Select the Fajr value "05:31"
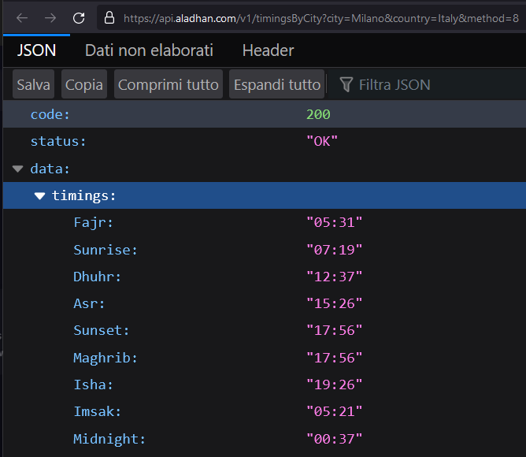This screenshot has height=457, width=526. pos(335,223)
